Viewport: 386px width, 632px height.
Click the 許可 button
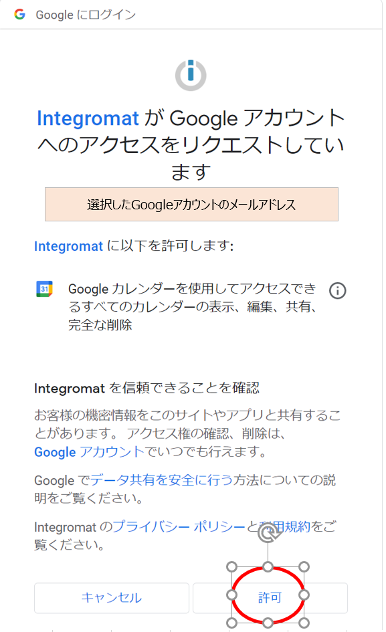(270, 598)
